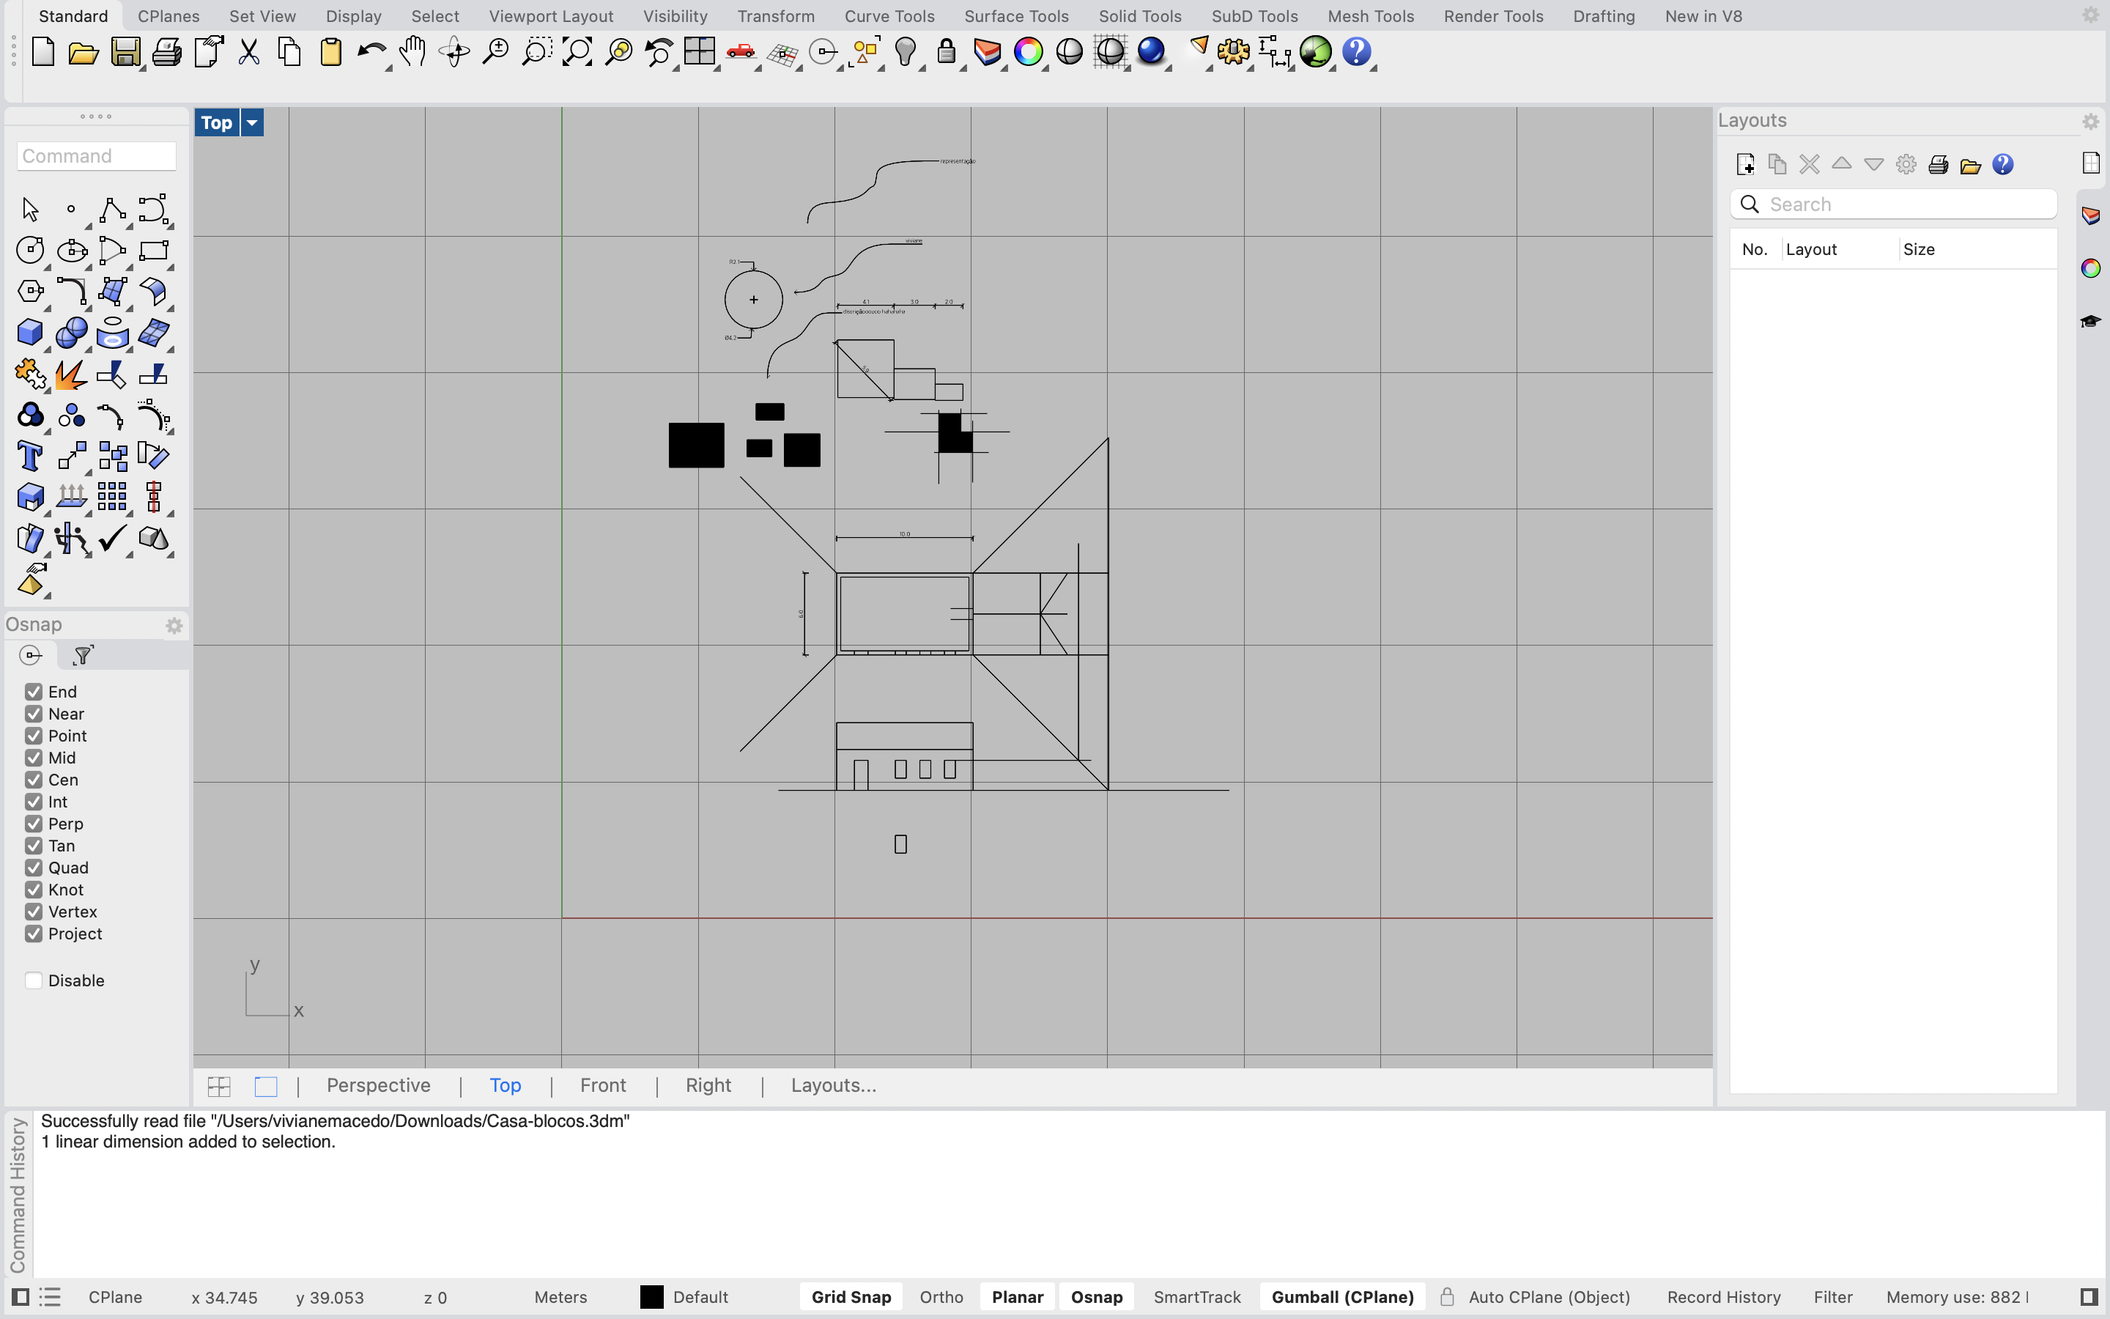2110x1319 pixels.
Task: Click the Box solid tool icon
Action: coord(29,333)
